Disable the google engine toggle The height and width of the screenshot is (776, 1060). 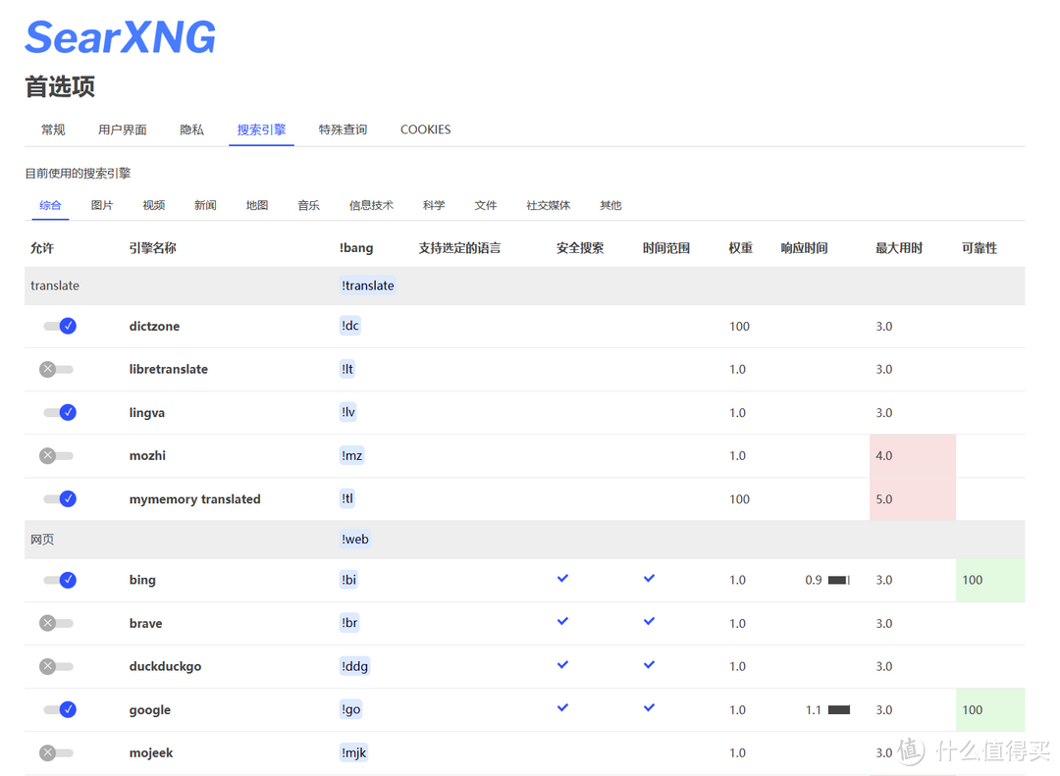click(60, 709)
